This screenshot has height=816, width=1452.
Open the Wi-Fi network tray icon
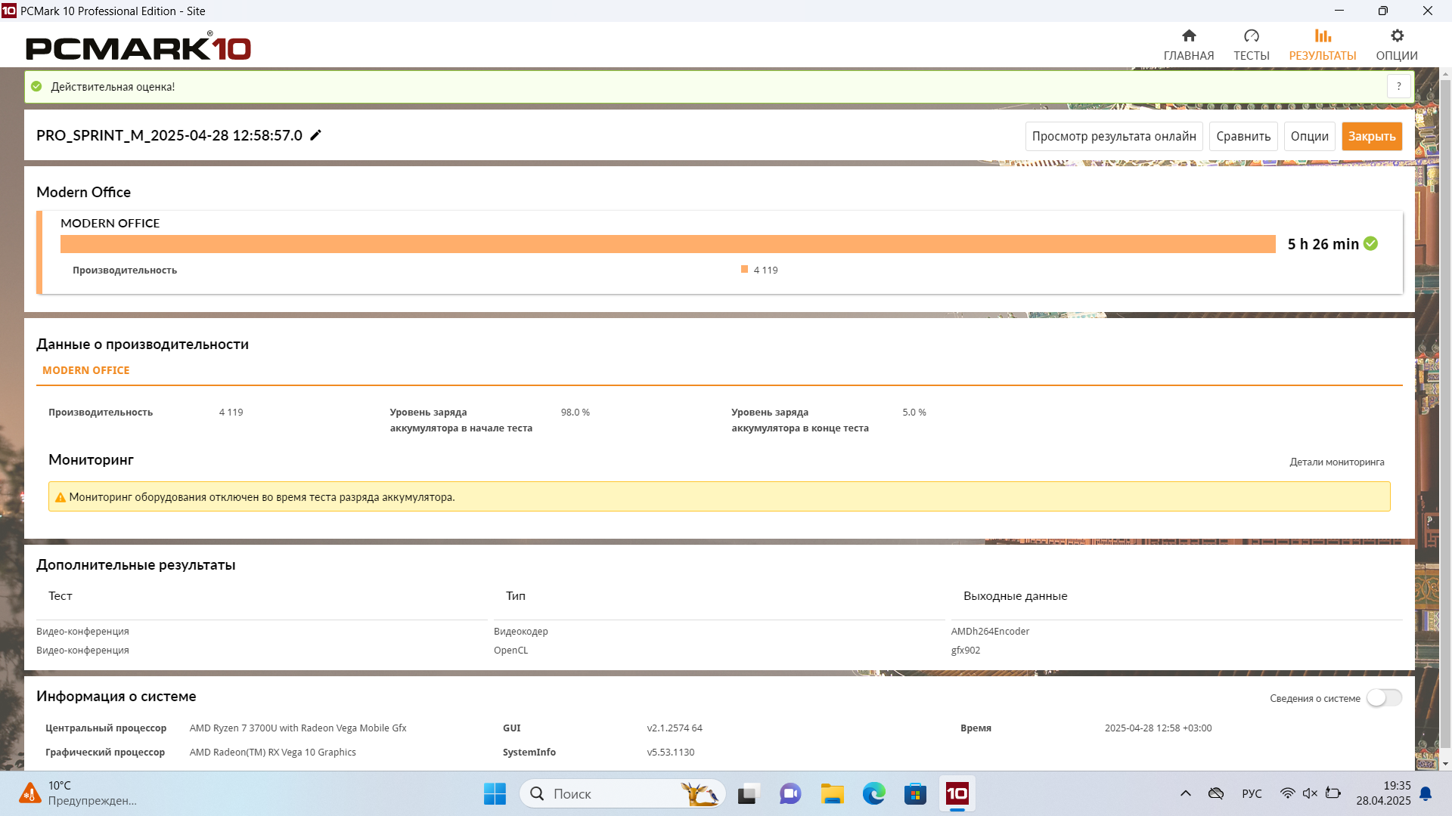pos(1287,794)
